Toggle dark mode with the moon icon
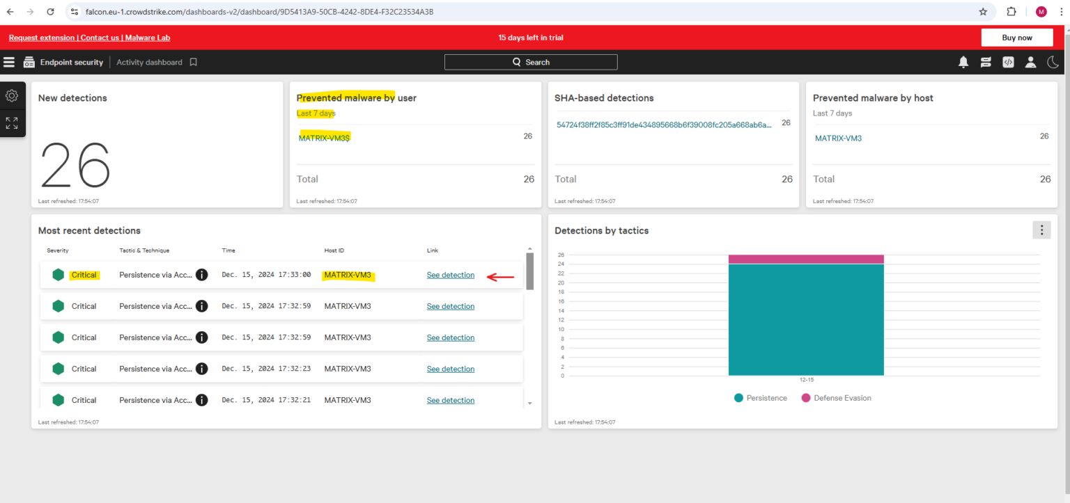Screen dimensions: 1070x503 click(1053, 62)
